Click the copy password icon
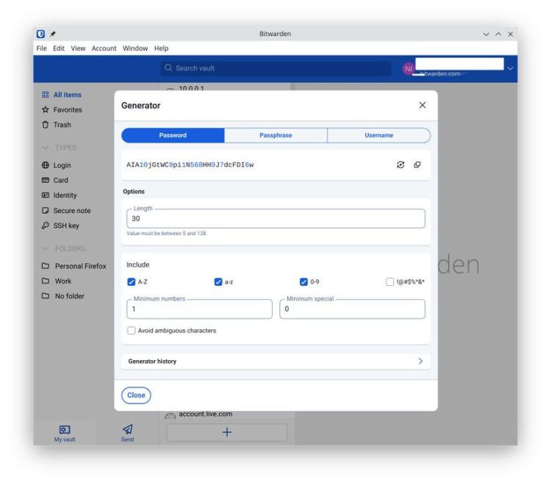This screenshot has width=551, height=485. click(x=417, y=165)
